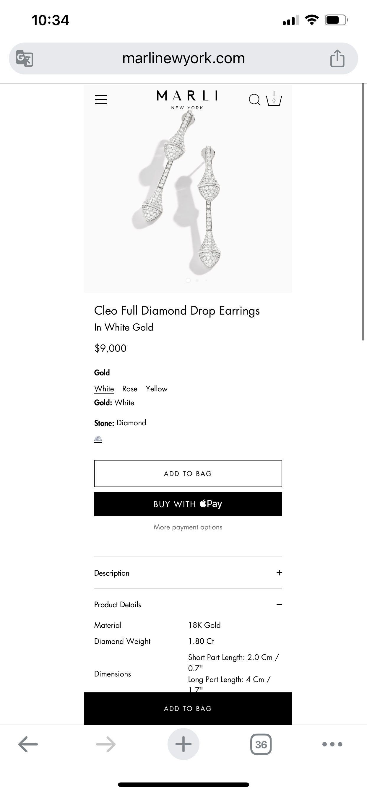The height and width of the screenshot is (794, 367).
Task: Open the tab switcher showing 36 tabs
Action: pyautogui.click(x=261, y=744)
